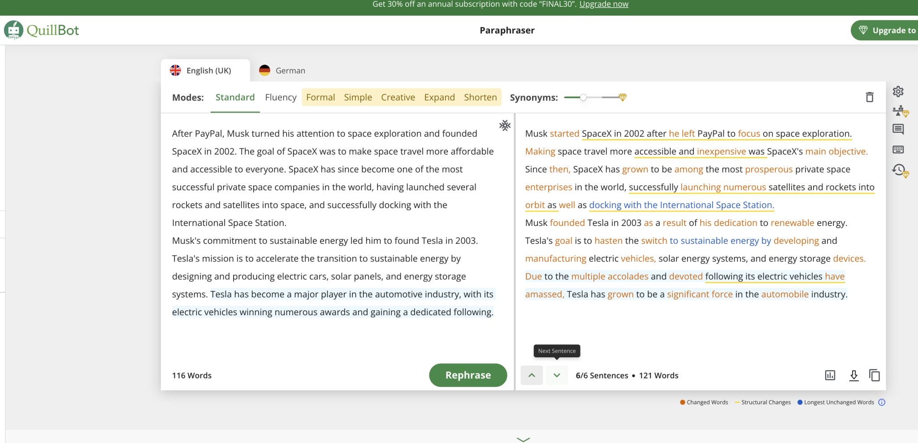The height and width of the screenshot is (443, 918).
Task: Open the history clock icon
Action: tap(899, 170)
